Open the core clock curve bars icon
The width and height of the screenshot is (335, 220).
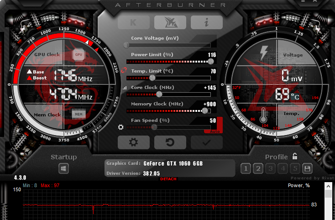[125, 88]
